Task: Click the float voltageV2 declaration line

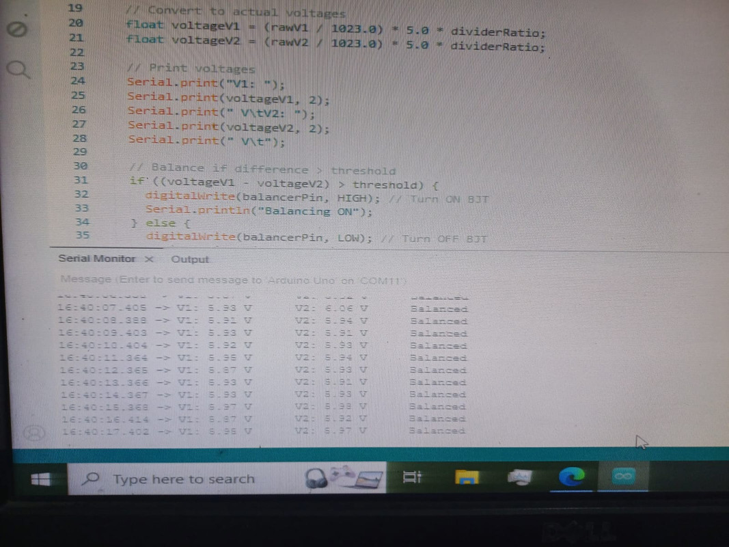Action: pyautogui.click(x=335, y=43)
